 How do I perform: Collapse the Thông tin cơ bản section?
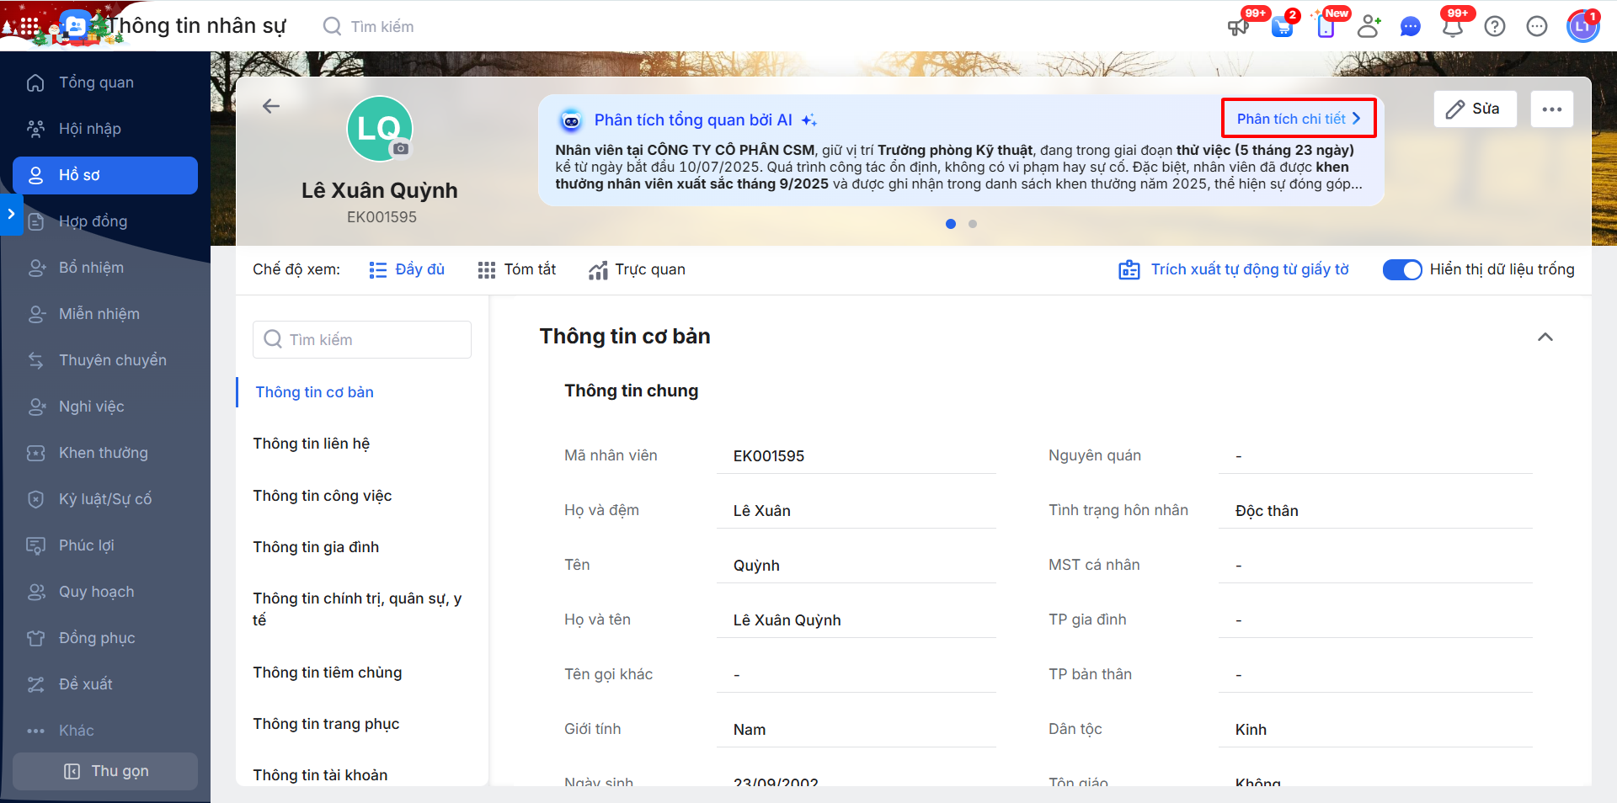coord(1545,337)
